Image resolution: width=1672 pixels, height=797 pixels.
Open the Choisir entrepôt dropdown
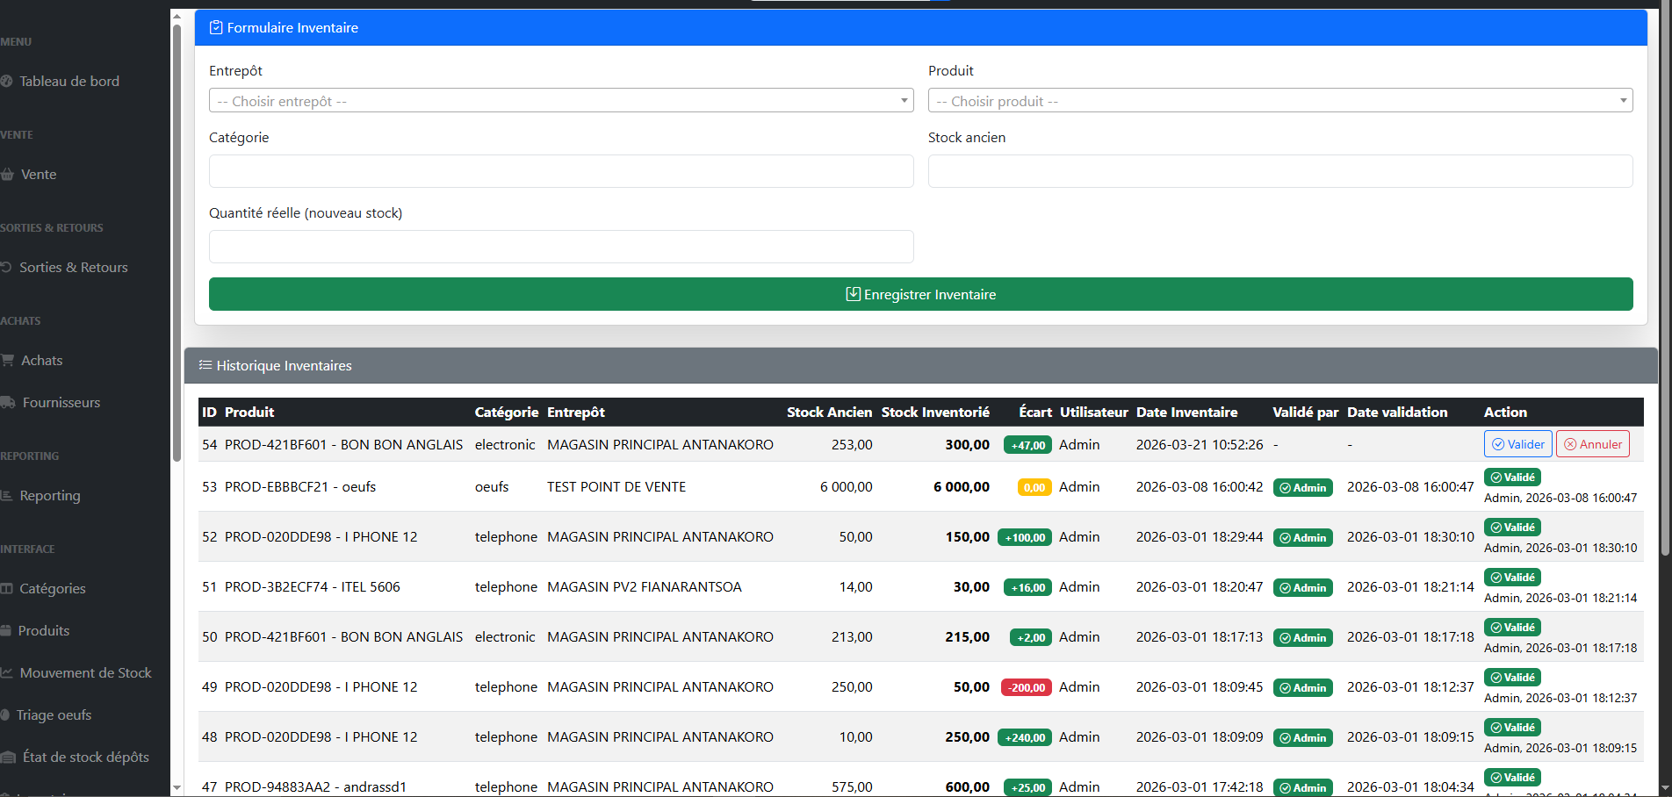point(560,101)
